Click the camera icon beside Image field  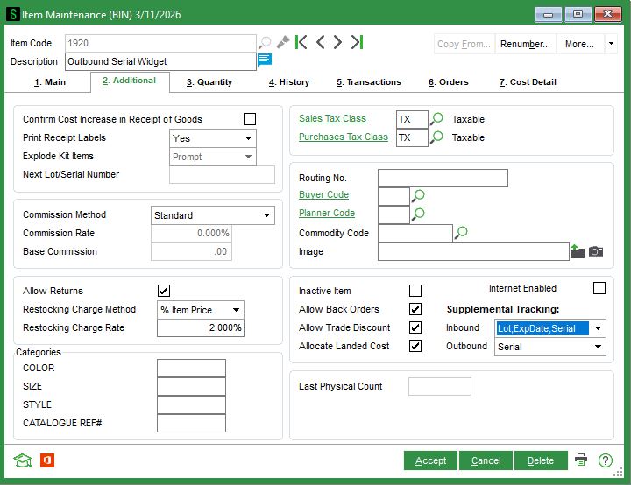[596, 251]
